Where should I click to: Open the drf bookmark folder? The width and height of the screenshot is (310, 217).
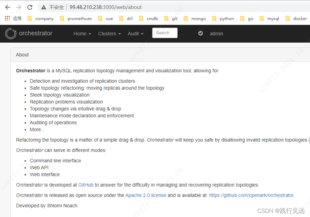click(x=126, y=19)
